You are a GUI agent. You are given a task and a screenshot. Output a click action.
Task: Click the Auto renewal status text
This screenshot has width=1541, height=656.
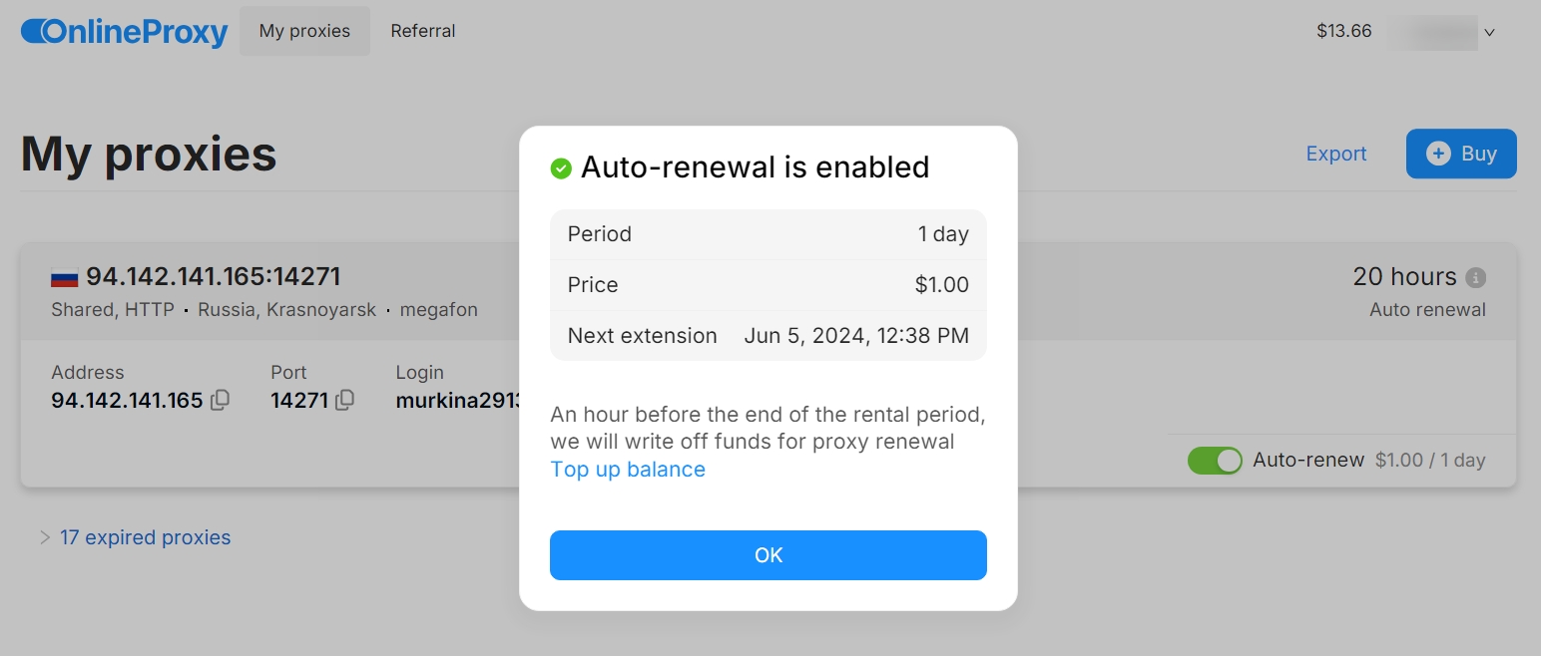point(1427,310)
